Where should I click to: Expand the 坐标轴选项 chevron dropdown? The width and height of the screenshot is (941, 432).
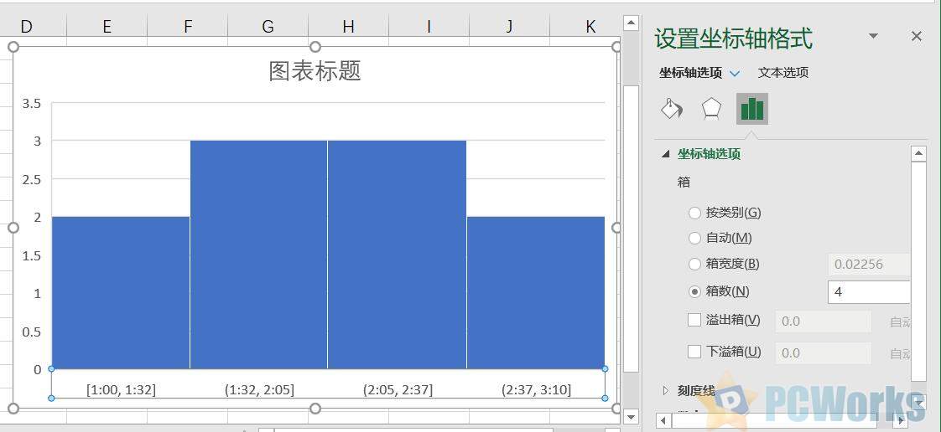(736, 73)
